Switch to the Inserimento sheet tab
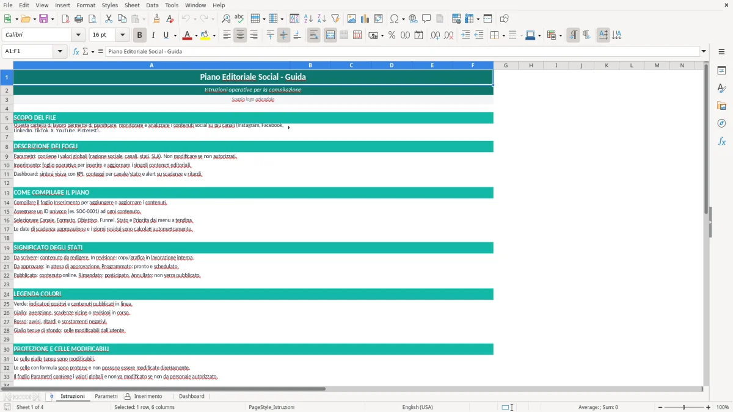Viewport: 733px width, 412px height. pyautogui.click(x=148, y=396)
